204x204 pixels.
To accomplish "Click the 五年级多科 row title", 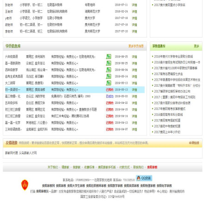I will pos(12,103).
